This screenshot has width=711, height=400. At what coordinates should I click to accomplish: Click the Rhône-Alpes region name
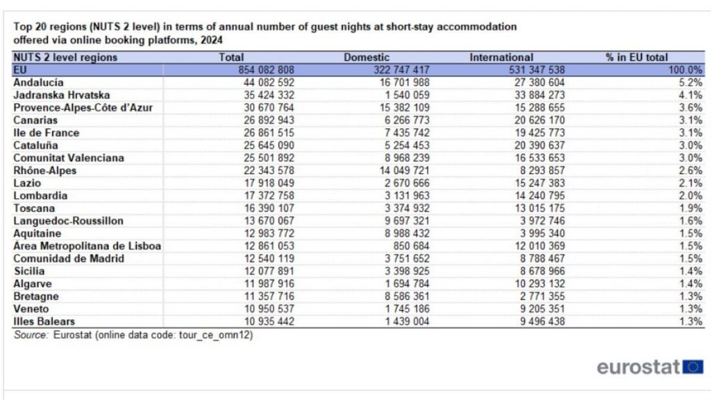(45, 171)
